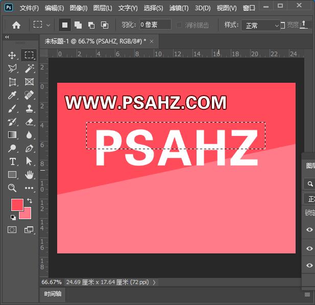The height and width of the screenshot is (305, 315).
Task: Select the Horizontal Type tool
Action: click(x=12, y=161)
